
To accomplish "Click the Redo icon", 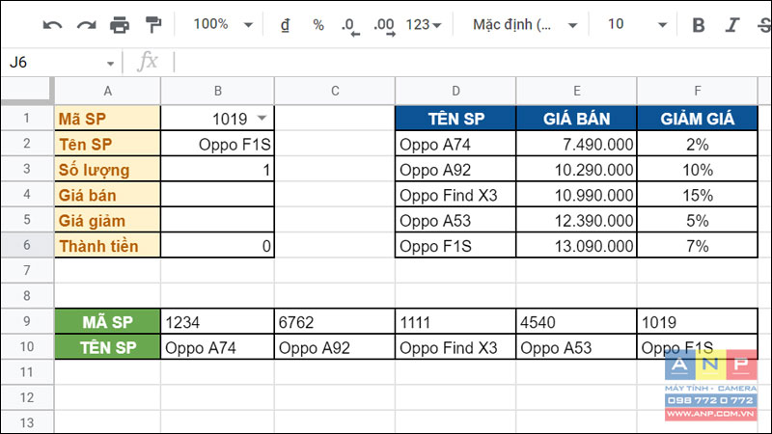I will point(86,25).
